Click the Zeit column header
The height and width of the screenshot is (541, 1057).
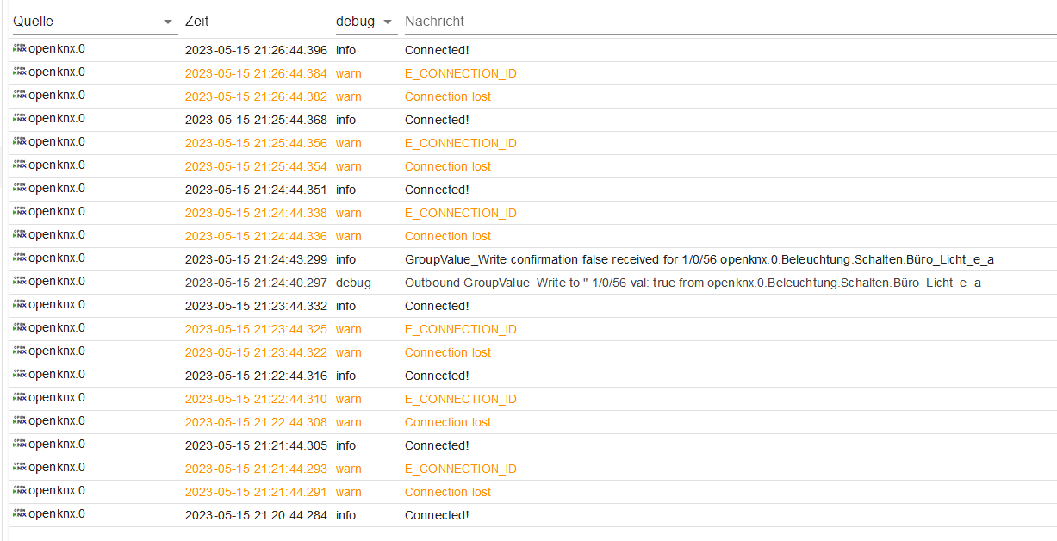tap(197, 22)
